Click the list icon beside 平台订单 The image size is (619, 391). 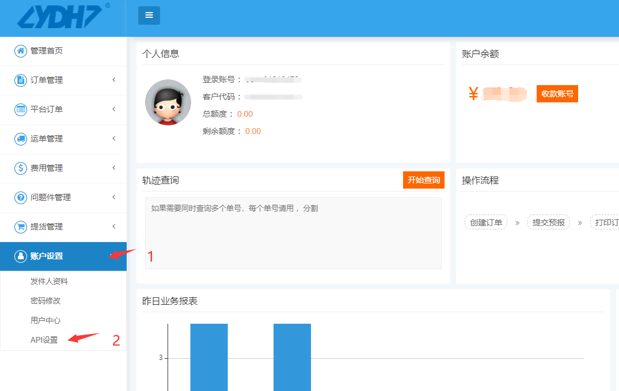pos(21,109)
